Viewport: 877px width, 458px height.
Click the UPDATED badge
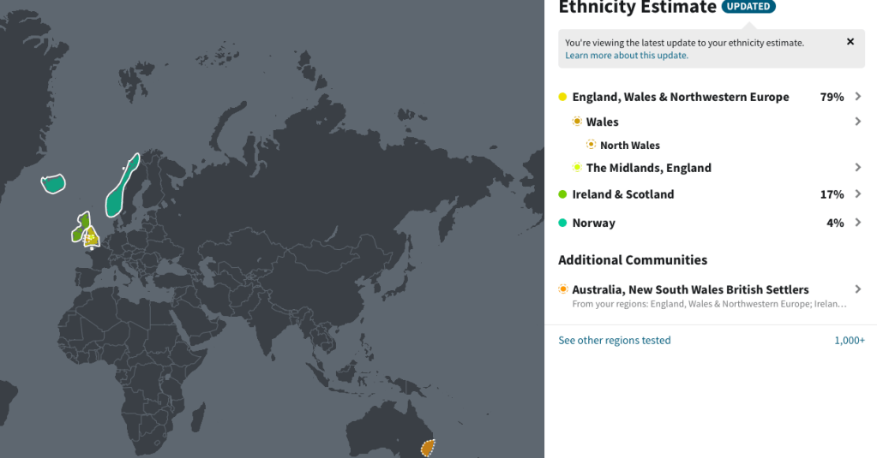[748, 7]
